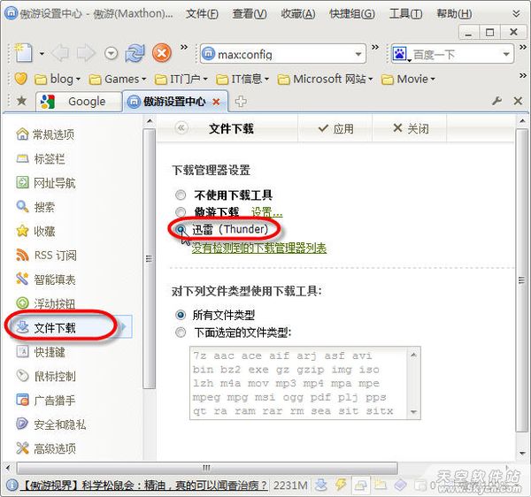Screen dimensions: 531x497
Task: Click the Baidu paw search engine icon
Action: (400, 53)
